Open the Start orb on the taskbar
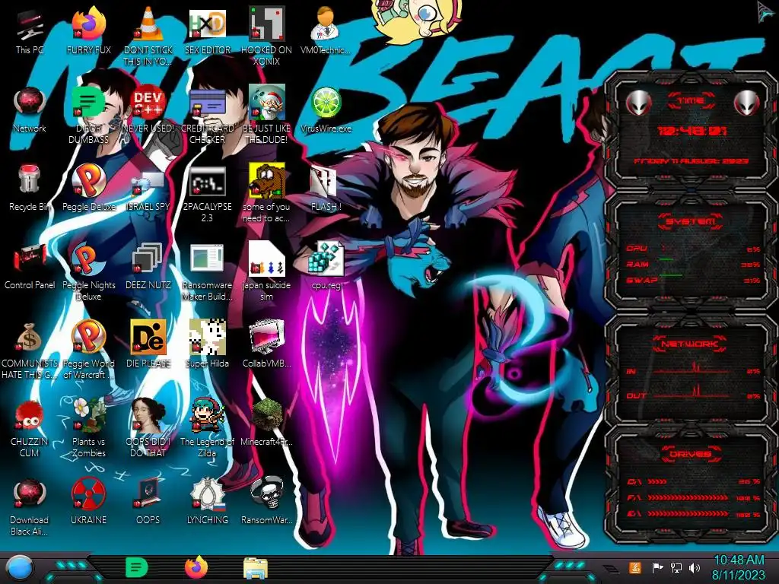Image resolution: width=779 pixels, height=584 pixels. click(20, 568)
